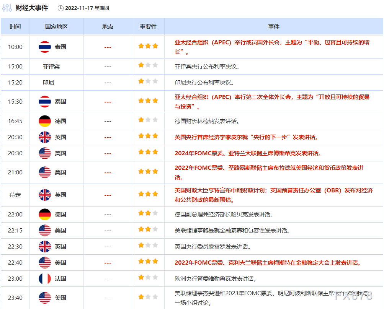Click the 时间 column header
The width and height of the screenshot is (384, 309).
15,27
